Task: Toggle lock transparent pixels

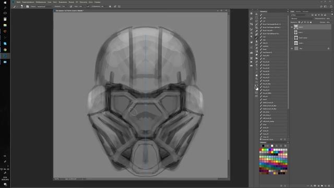Action: (x=299, y=22)
